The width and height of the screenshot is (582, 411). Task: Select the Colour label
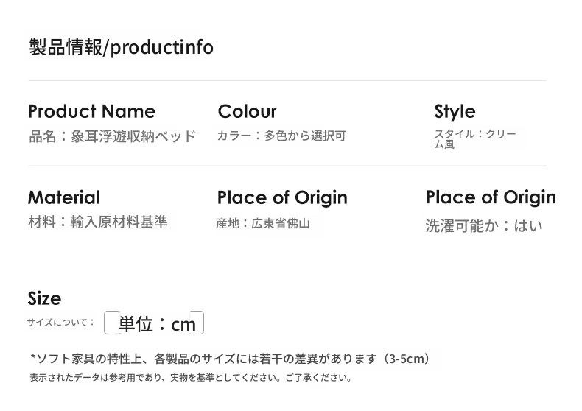[x=247, y=111]
